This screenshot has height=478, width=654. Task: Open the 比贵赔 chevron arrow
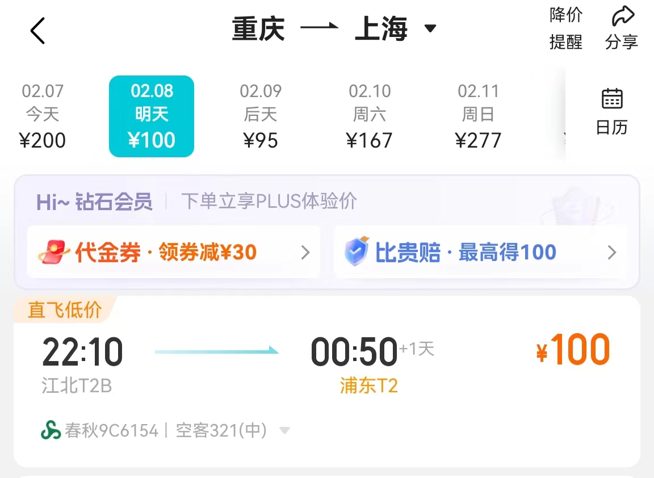click(611, 252)
